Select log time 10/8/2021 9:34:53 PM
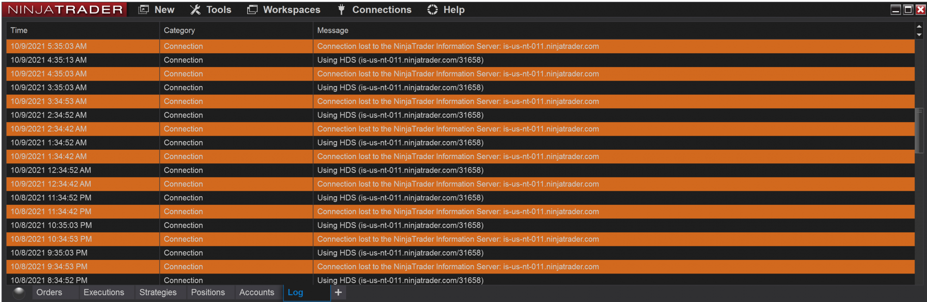 click(49, 267)
